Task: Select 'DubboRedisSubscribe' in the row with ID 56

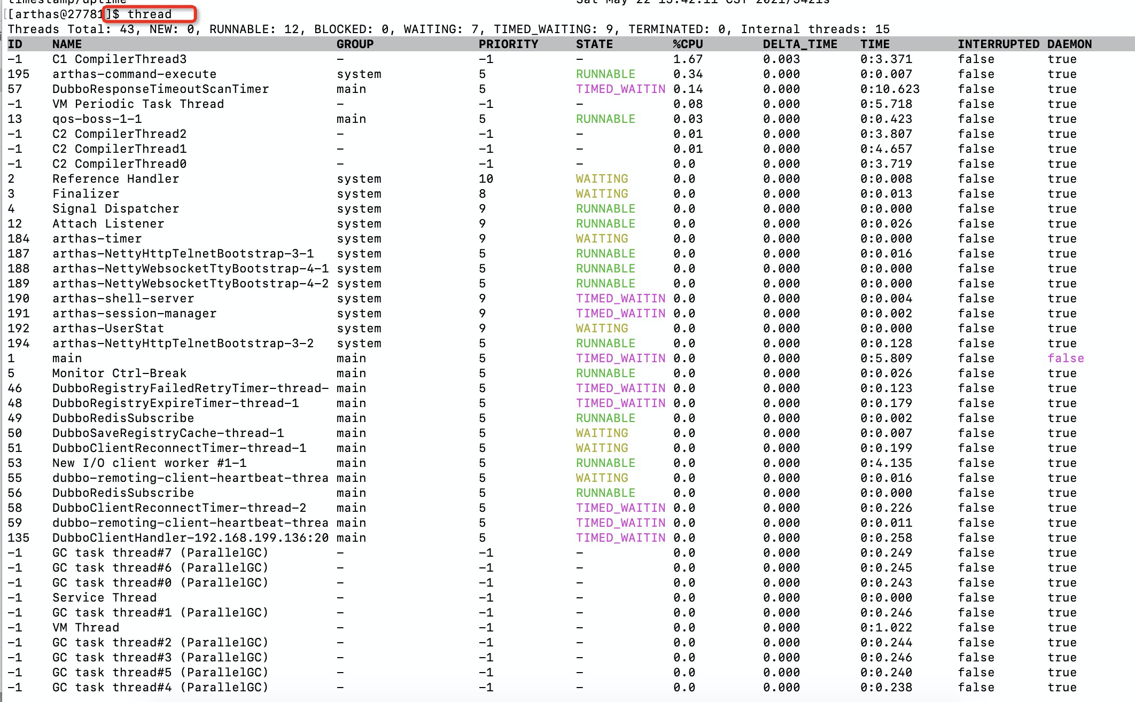Action: click(x=123, y=493)
